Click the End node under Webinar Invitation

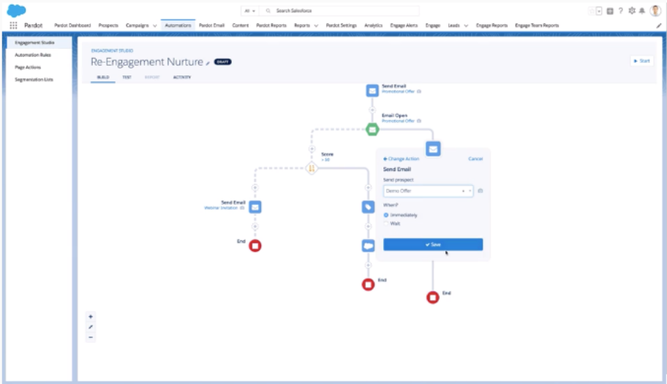pyautogui.click(x=255, y=246)
